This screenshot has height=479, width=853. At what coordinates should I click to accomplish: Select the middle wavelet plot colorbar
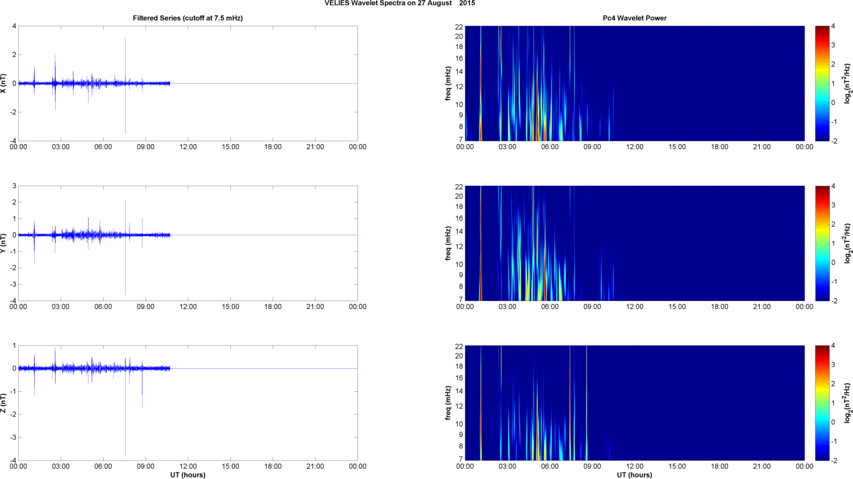coord(822,243)
